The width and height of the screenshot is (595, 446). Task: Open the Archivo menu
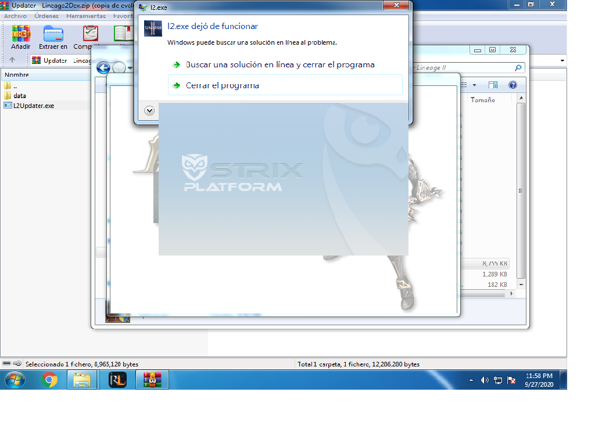(15, 16)
